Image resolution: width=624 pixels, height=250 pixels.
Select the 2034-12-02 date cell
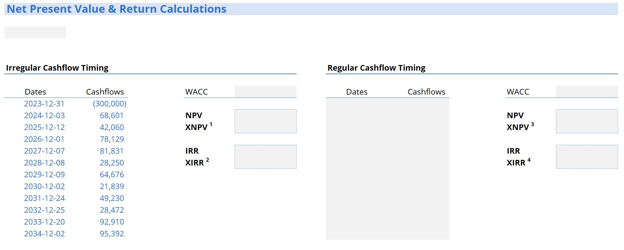coord(44,234)
